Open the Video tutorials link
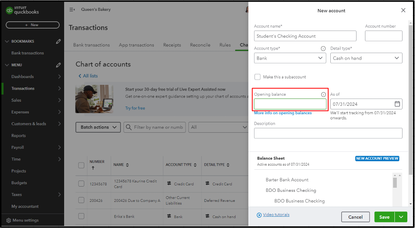 (276, 215)
